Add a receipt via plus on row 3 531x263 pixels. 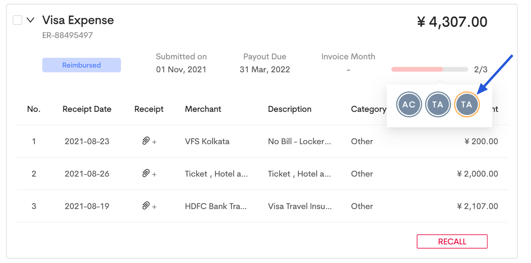pyautogui.click(x=154, y=207)
